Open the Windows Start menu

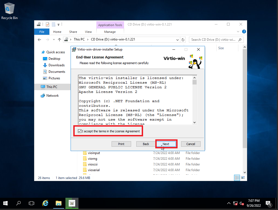pos(5,203)
